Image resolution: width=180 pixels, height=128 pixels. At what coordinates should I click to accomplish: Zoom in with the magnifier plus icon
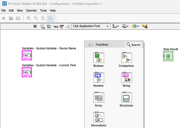click(x=28, y=18)
